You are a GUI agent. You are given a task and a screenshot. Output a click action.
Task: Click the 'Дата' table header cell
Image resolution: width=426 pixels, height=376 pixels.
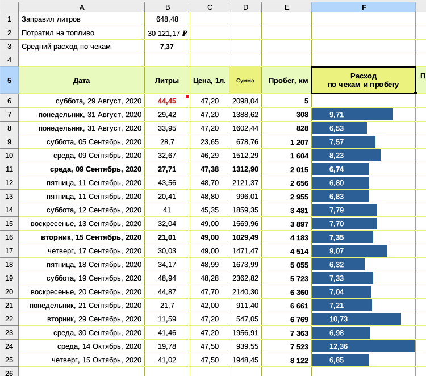(82, 81)
